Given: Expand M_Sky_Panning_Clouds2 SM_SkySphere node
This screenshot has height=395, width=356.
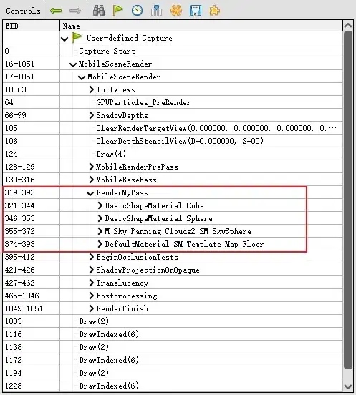Looking at the screenshot, I should 100,231.
